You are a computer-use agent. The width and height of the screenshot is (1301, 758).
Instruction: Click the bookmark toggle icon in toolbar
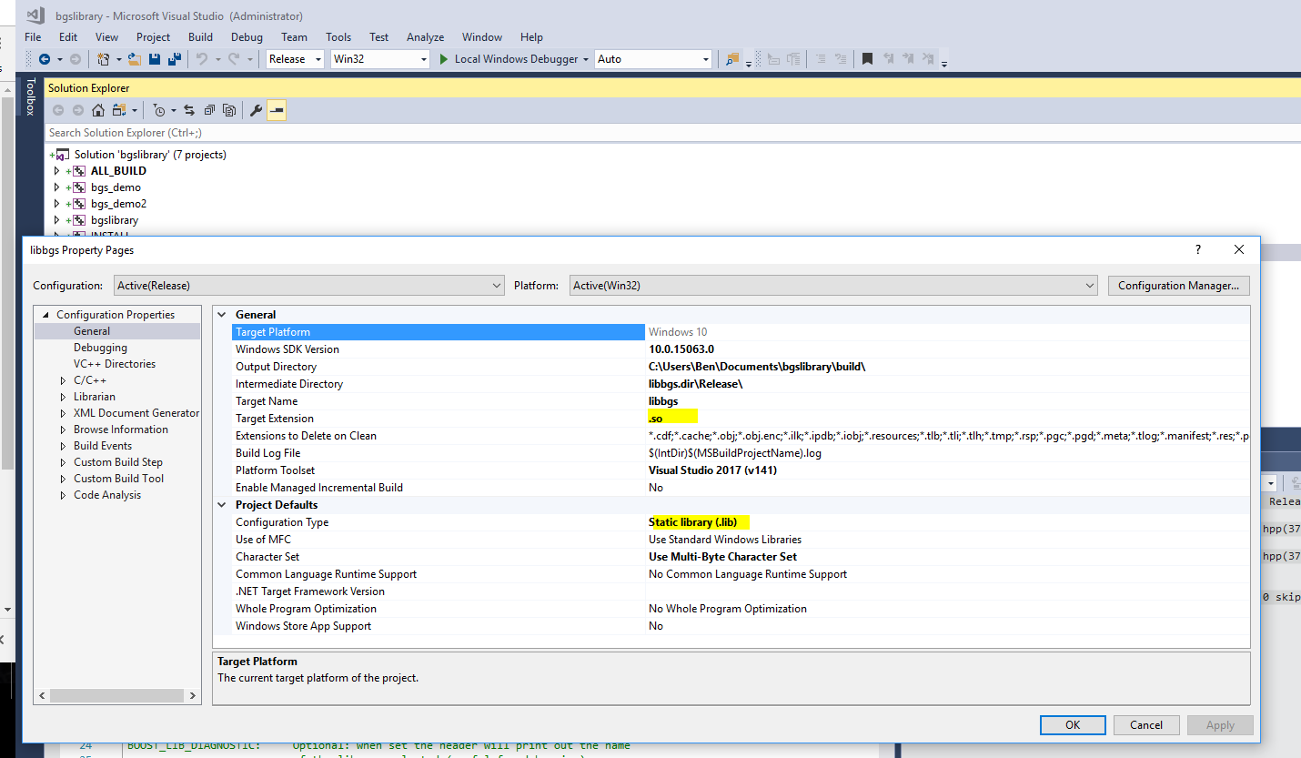click(868, 59)
